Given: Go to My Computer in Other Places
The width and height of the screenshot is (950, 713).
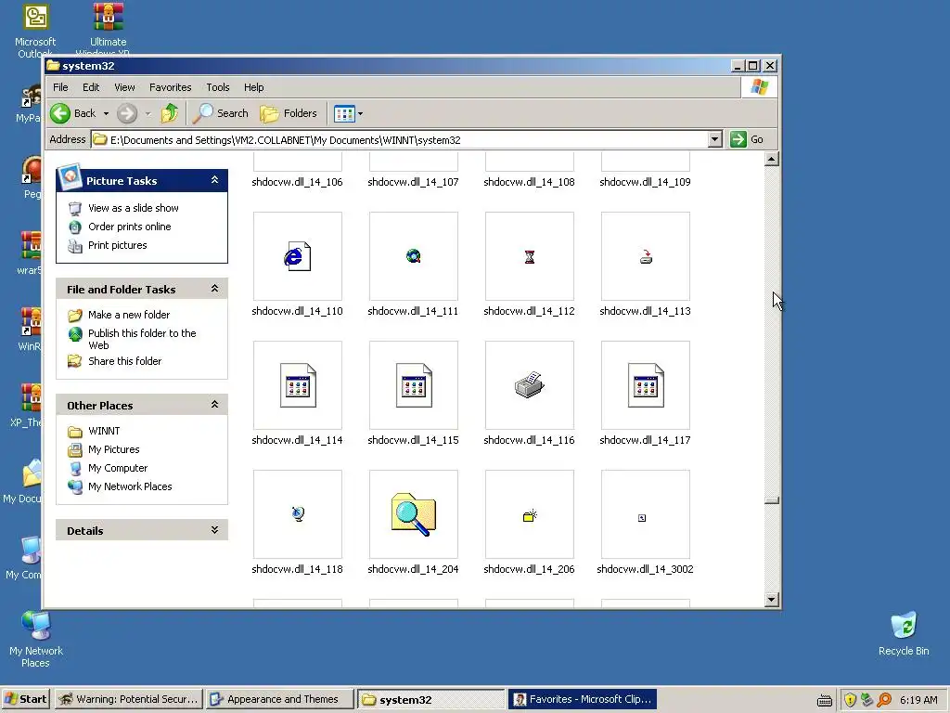Looking at the screenshot, I should [x=118, y=468].
